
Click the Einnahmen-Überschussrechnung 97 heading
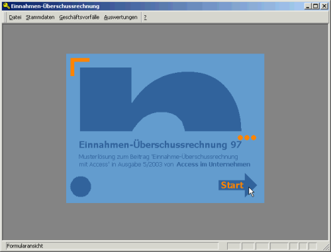pyautogui.click(x=160, y=145)
